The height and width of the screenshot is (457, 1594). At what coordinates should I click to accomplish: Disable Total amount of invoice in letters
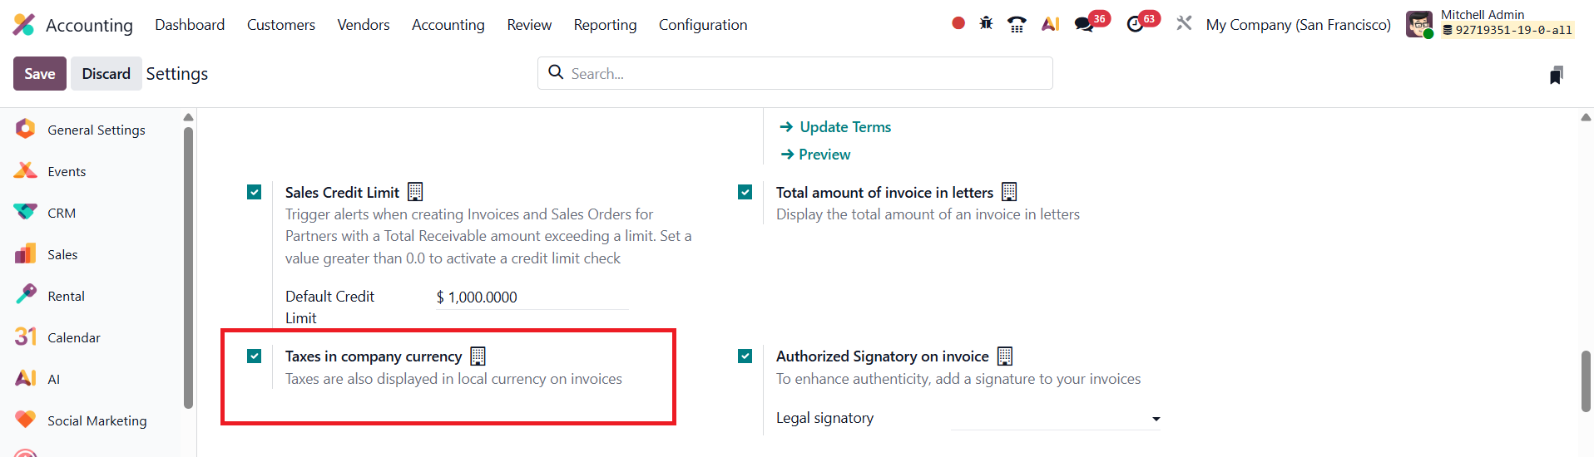tap(745, 193)
